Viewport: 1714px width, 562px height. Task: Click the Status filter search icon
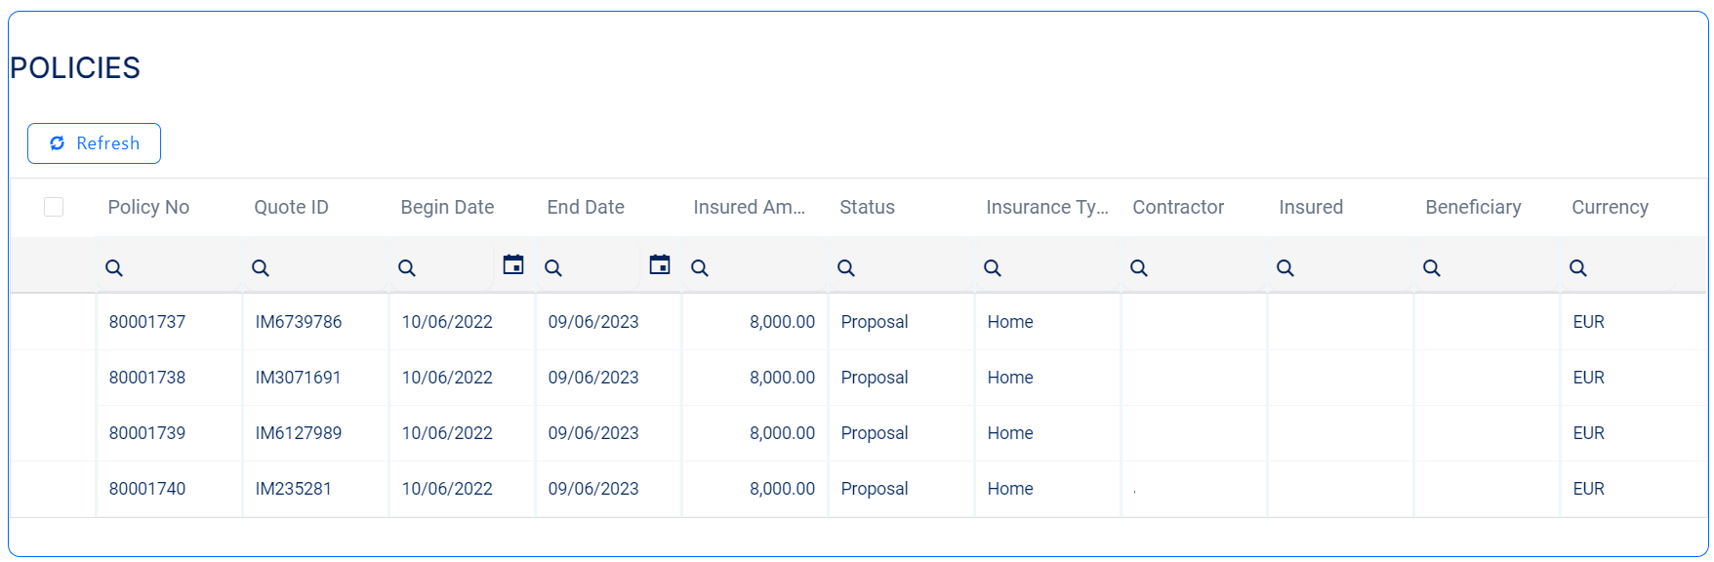[846, 267]
